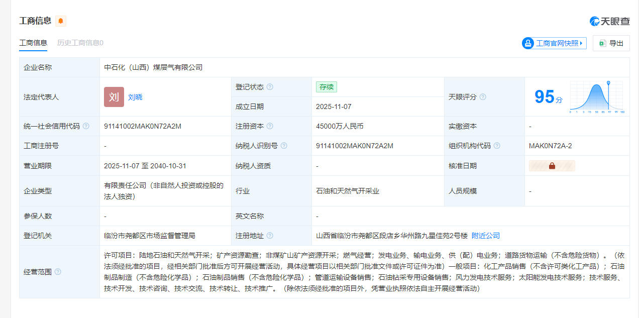Screen dimensions: 639x318
Task: Click the 刘 avatar badge
Action: point(114,97)
